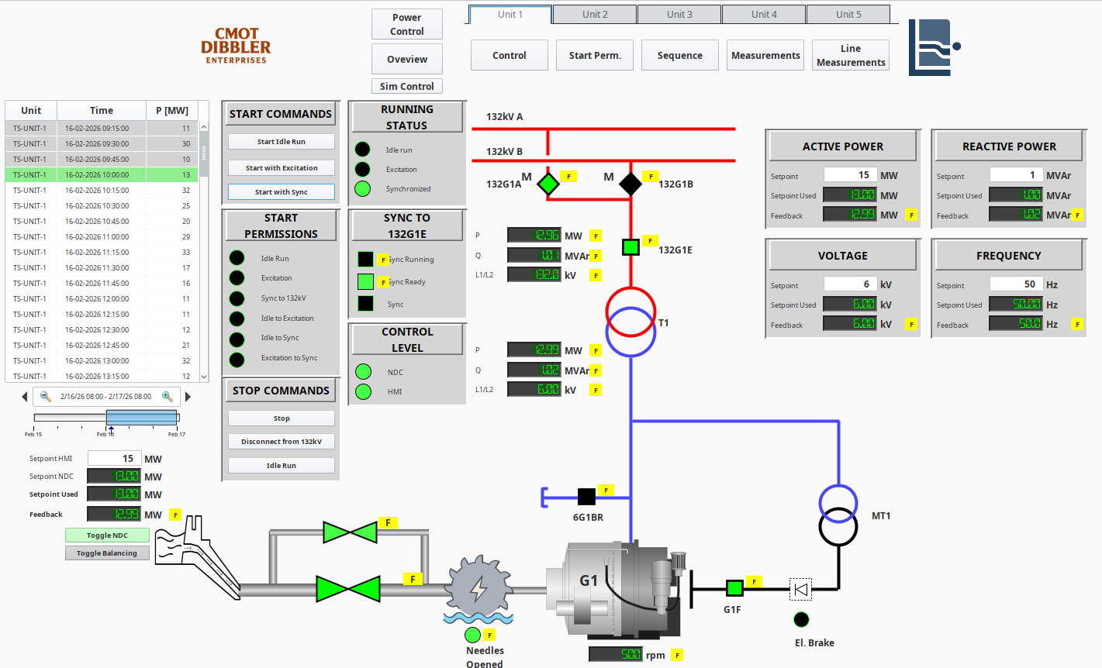
Task: Select the G1F green breaker square
Action: point(734,588)
